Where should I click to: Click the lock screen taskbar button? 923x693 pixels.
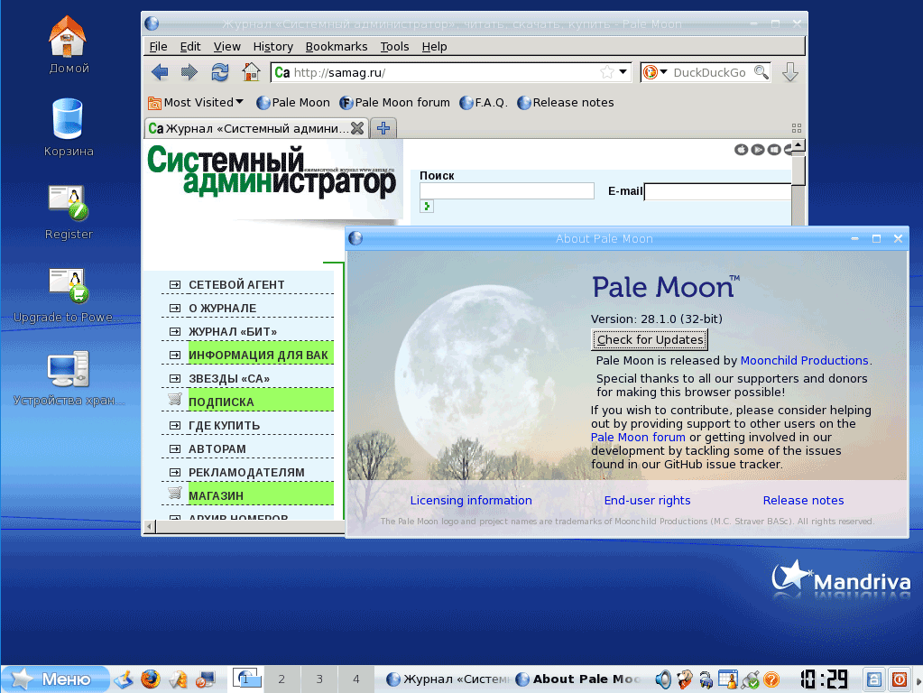pos(874,679)
